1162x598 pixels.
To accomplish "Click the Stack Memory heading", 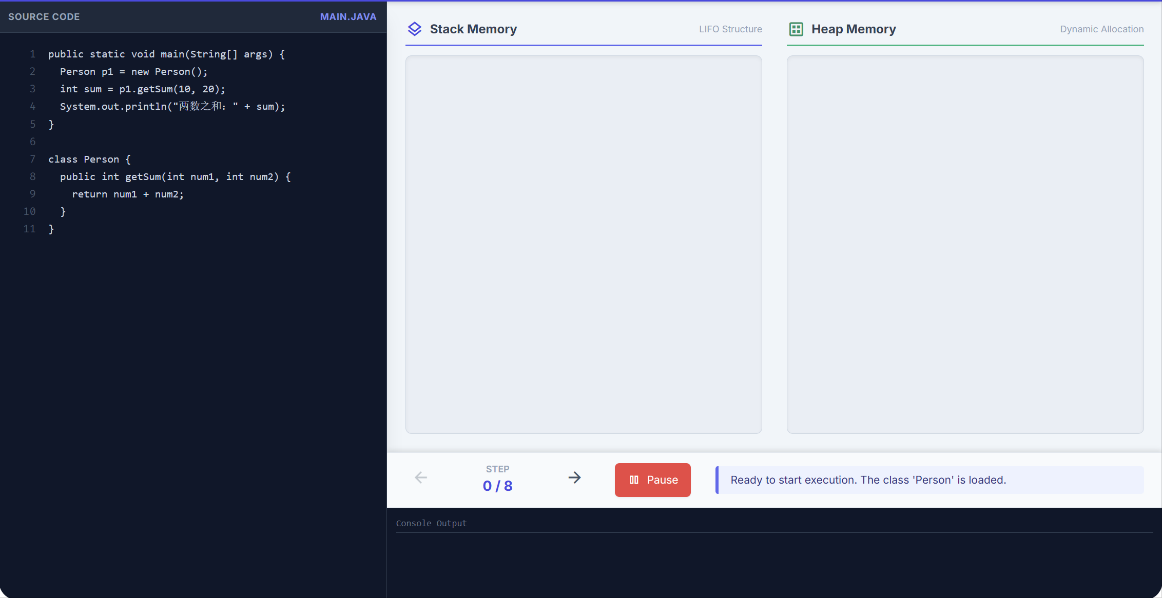I will click(x=473, y=29).
